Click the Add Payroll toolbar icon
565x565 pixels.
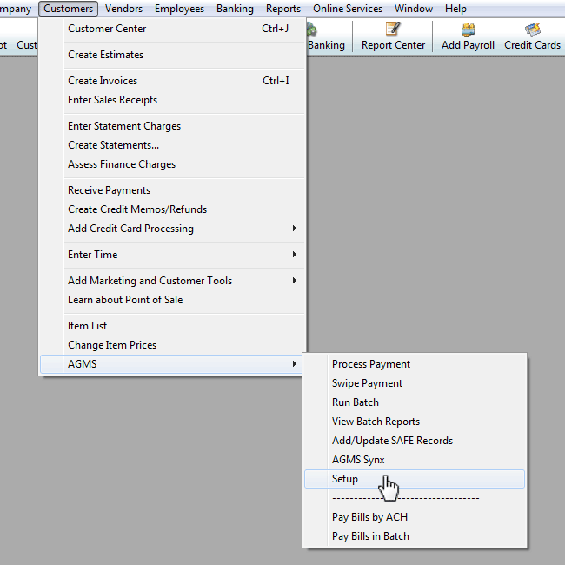tap(468, 36)
